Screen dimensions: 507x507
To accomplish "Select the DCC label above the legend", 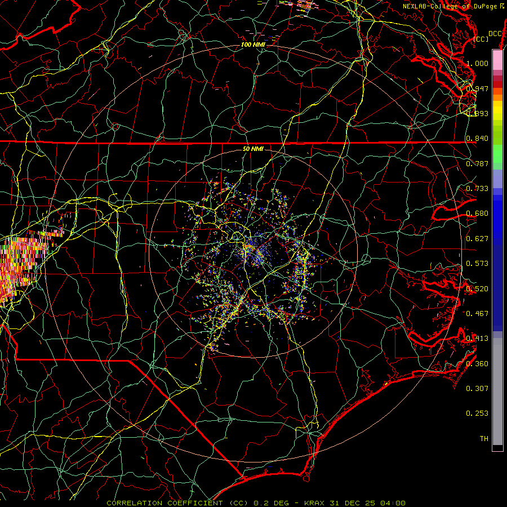I will tap(495, 34).
